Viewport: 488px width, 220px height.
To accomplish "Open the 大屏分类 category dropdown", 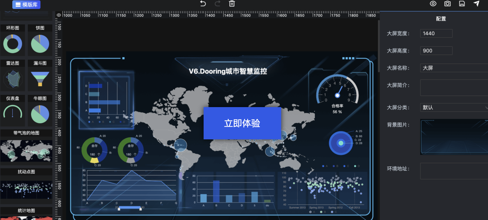I will coord(454,107).
